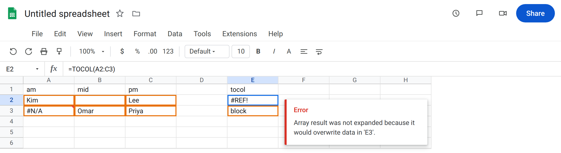
Task: Select row 3 header
Action: 11,111
